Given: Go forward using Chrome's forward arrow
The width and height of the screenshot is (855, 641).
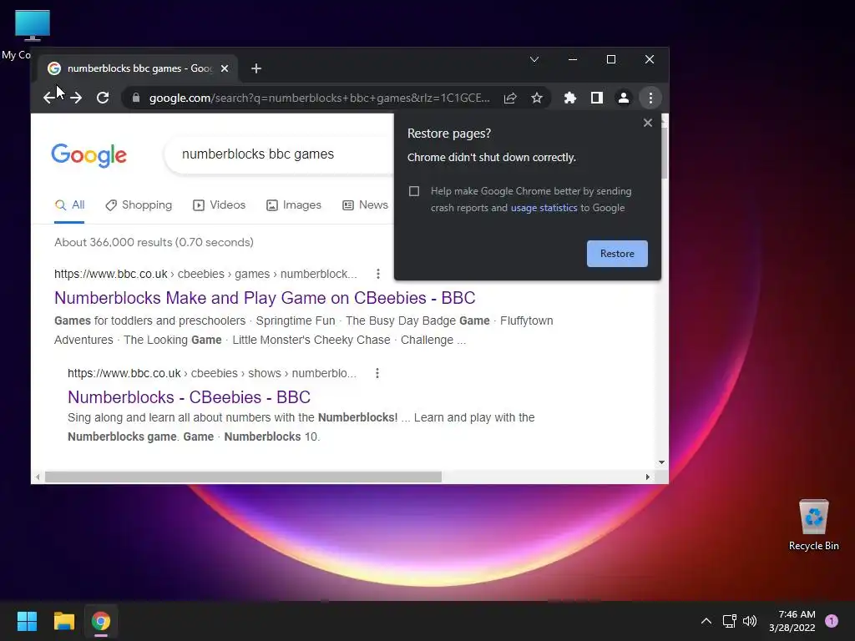Looking at the screenshot, I should [x=76, y=98].
